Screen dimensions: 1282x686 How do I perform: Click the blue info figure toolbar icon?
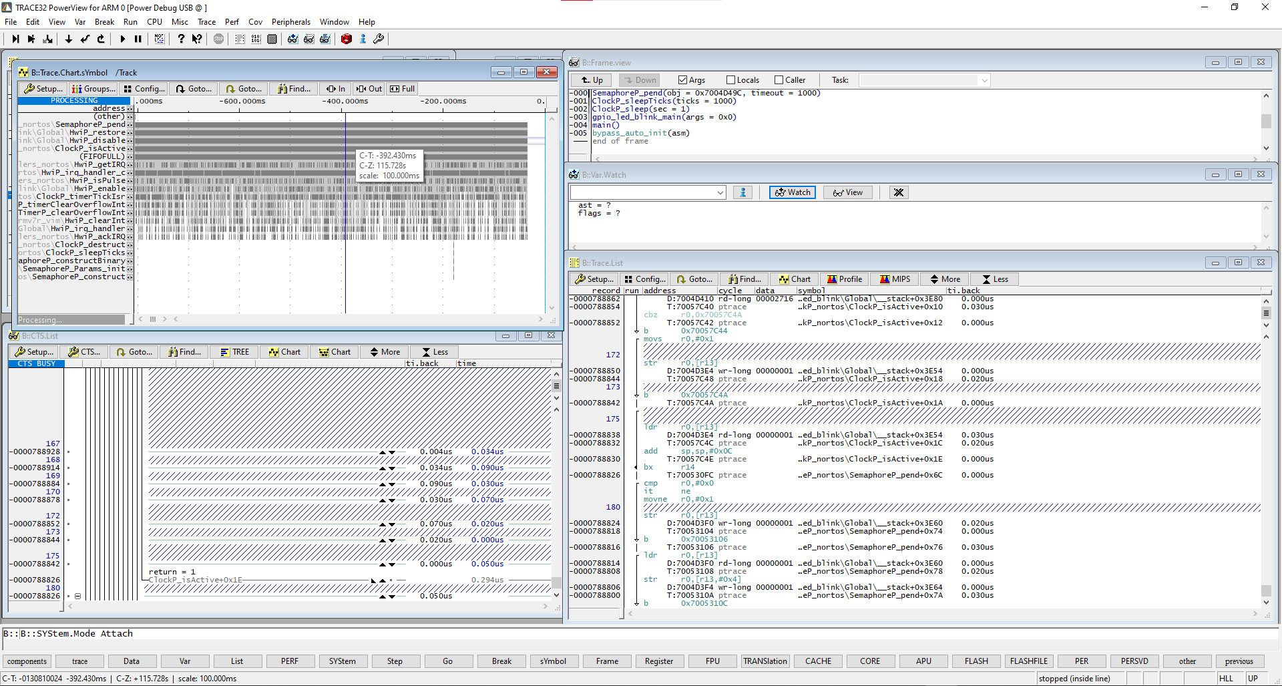(363, 39)
